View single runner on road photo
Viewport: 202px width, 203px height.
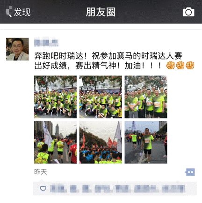[146, 142]
